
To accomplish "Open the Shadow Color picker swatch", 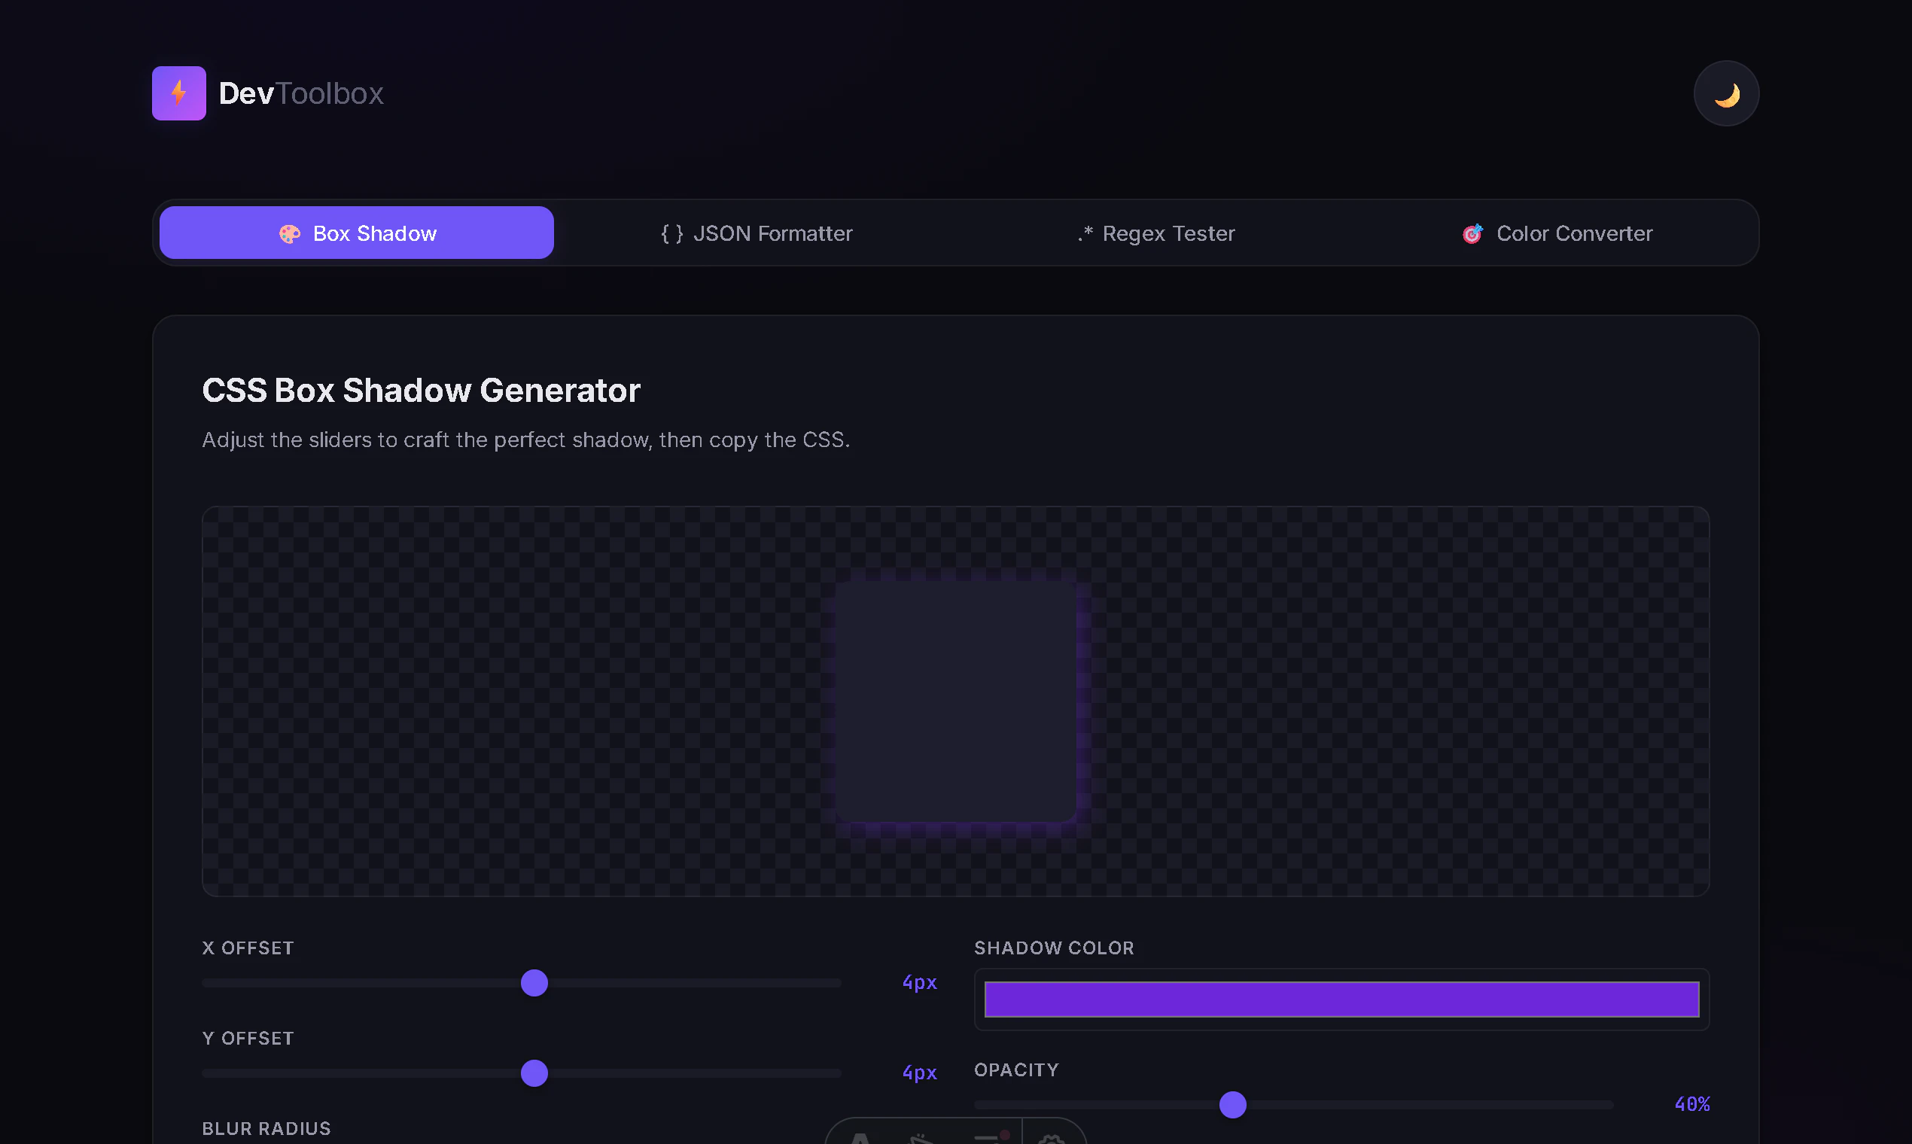I will 1341,999.
